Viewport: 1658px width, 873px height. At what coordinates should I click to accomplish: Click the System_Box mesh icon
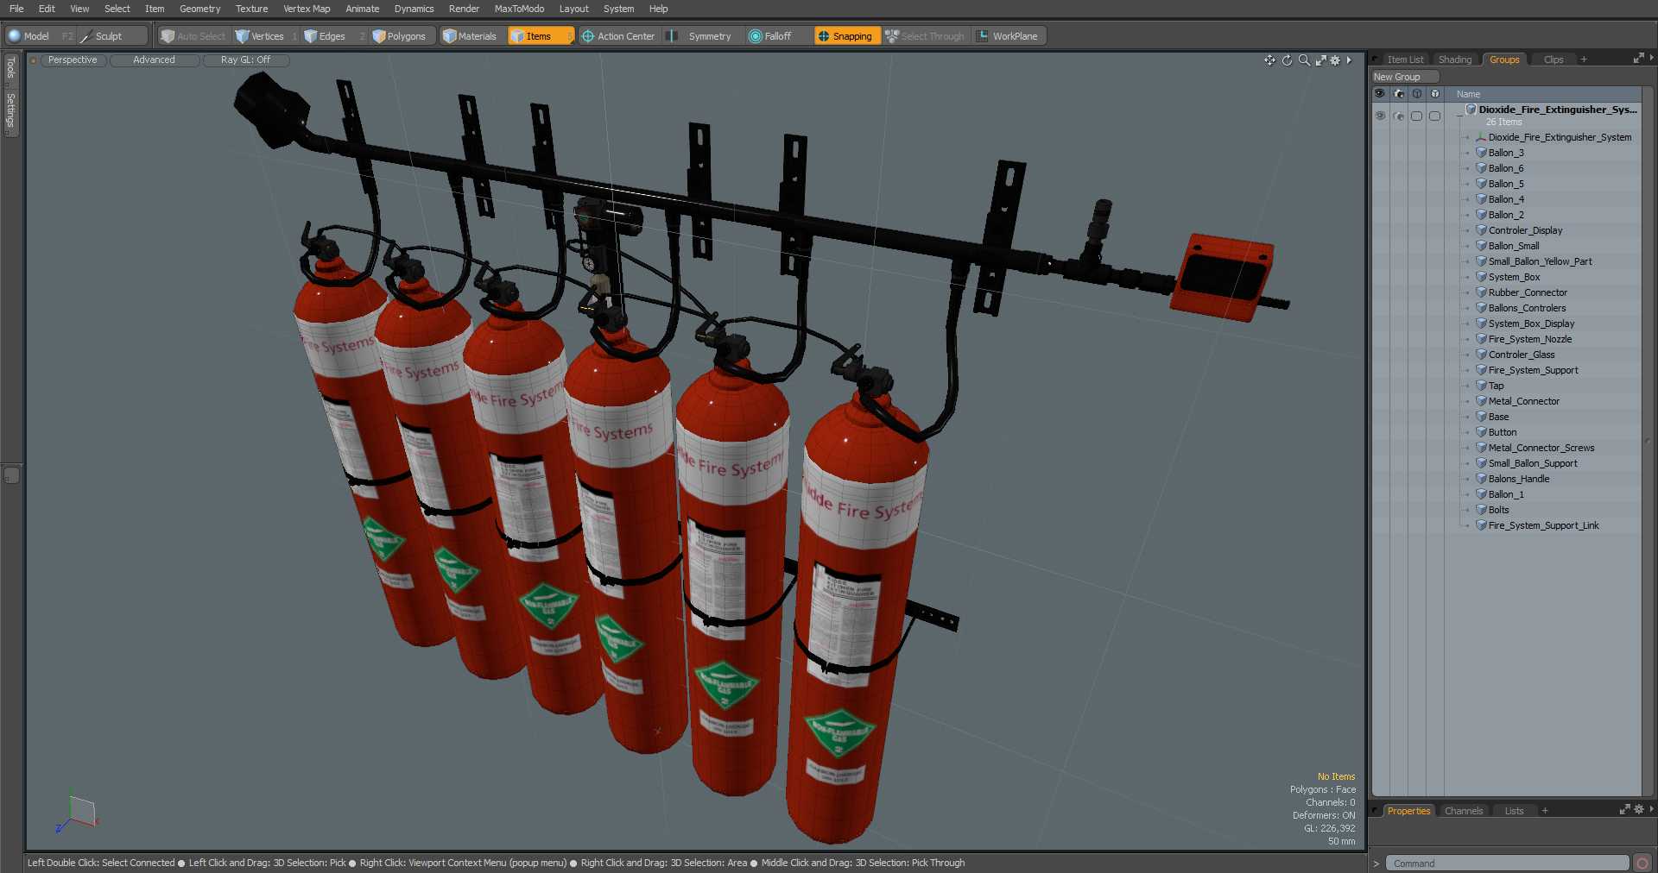click(x=1481, y=277)
